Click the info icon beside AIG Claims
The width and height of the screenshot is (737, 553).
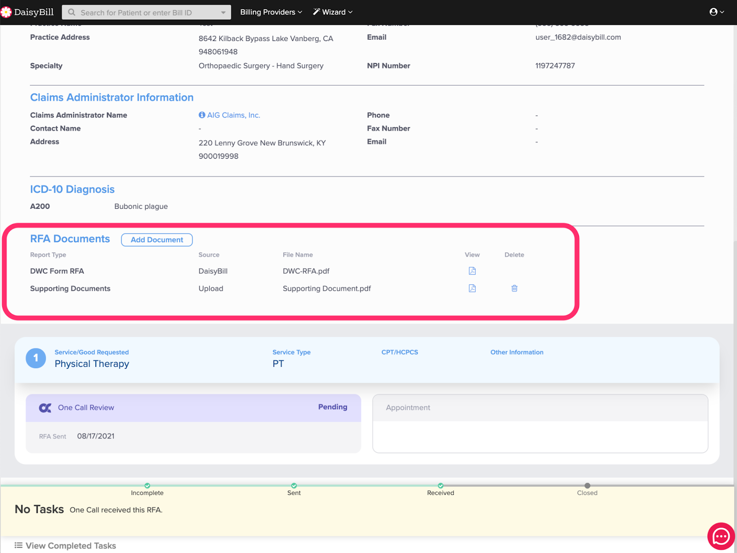coord(202,115)
